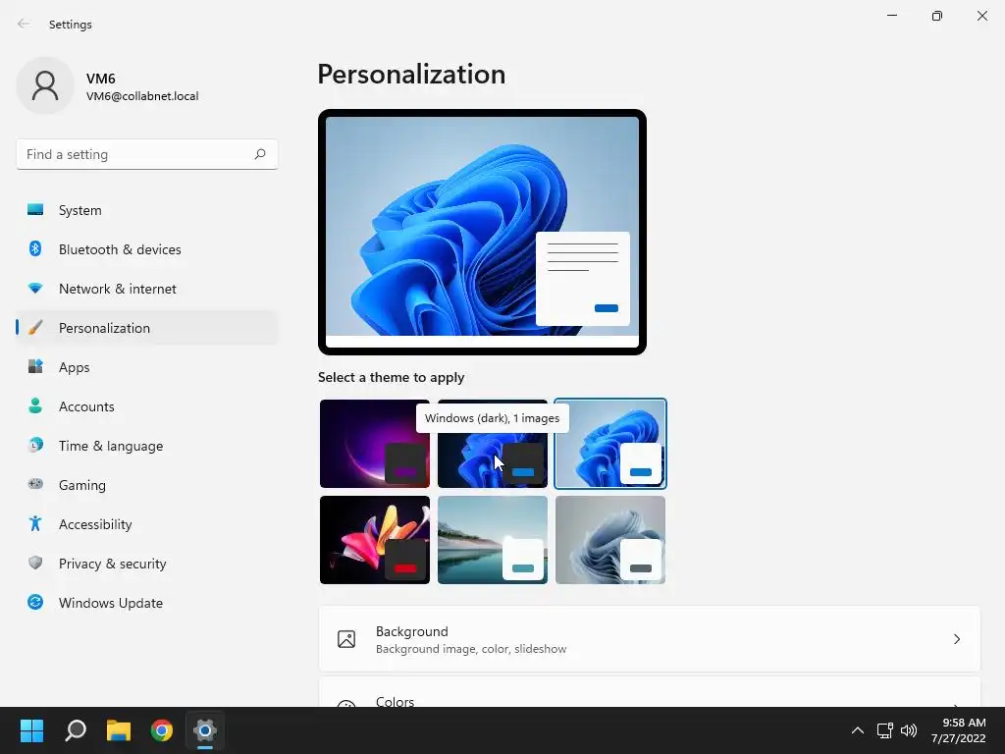Select Apps in the sidebar

(x=147, y=367)
